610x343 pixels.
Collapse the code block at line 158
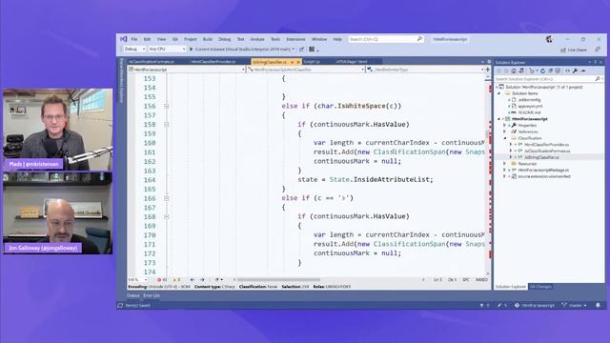pyautogui.click(x=166, y=125)
